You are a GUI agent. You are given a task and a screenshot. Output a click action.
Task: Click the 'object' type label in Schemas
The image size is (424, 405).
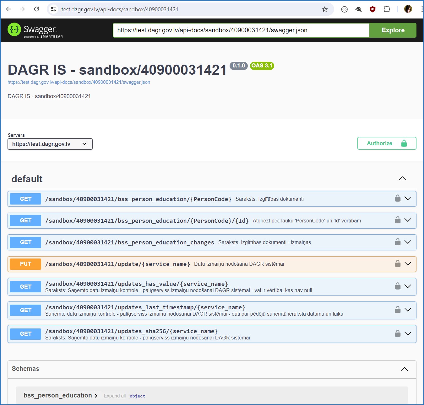point(138,396)
